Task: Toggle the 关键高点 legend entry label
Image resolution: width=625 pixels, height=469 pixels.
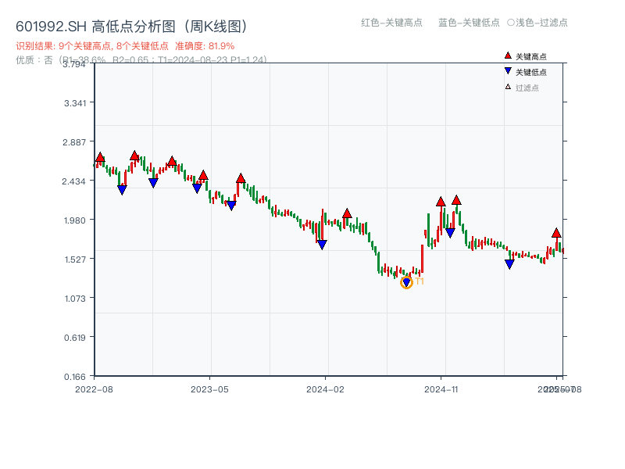Action: click(x=531, y=56)
